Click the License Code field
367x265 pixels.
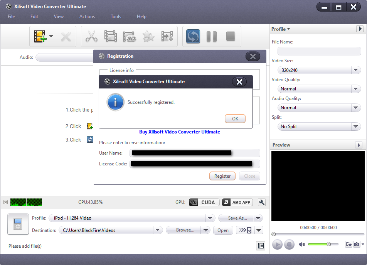click(x=195, y=164)
